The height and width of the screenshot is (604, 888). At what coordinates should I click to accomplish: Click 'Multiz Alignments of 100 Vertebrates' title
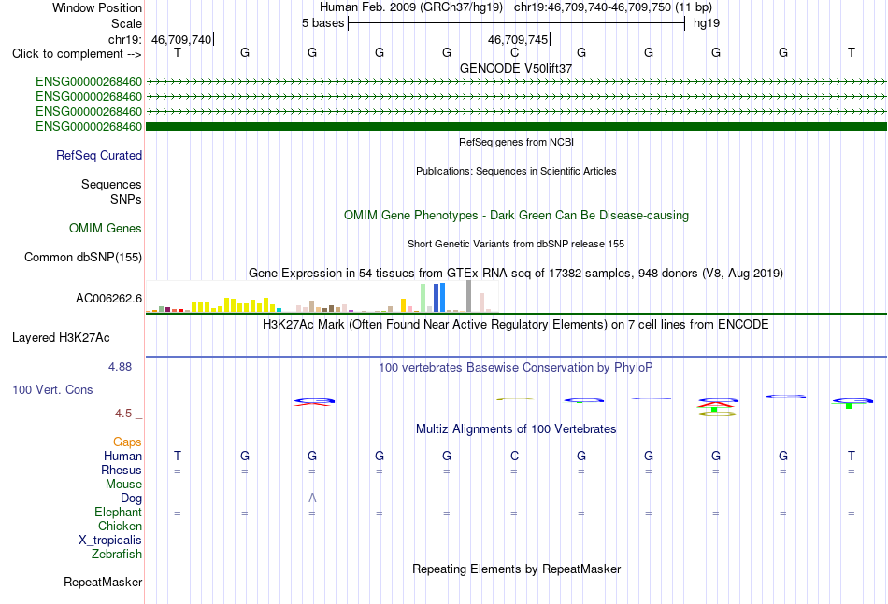click(516, 429)
